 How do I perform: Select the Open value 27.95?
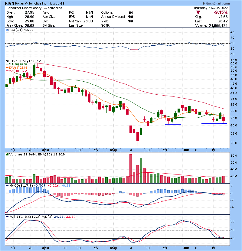pyautogui.click(x=30, y=12)
